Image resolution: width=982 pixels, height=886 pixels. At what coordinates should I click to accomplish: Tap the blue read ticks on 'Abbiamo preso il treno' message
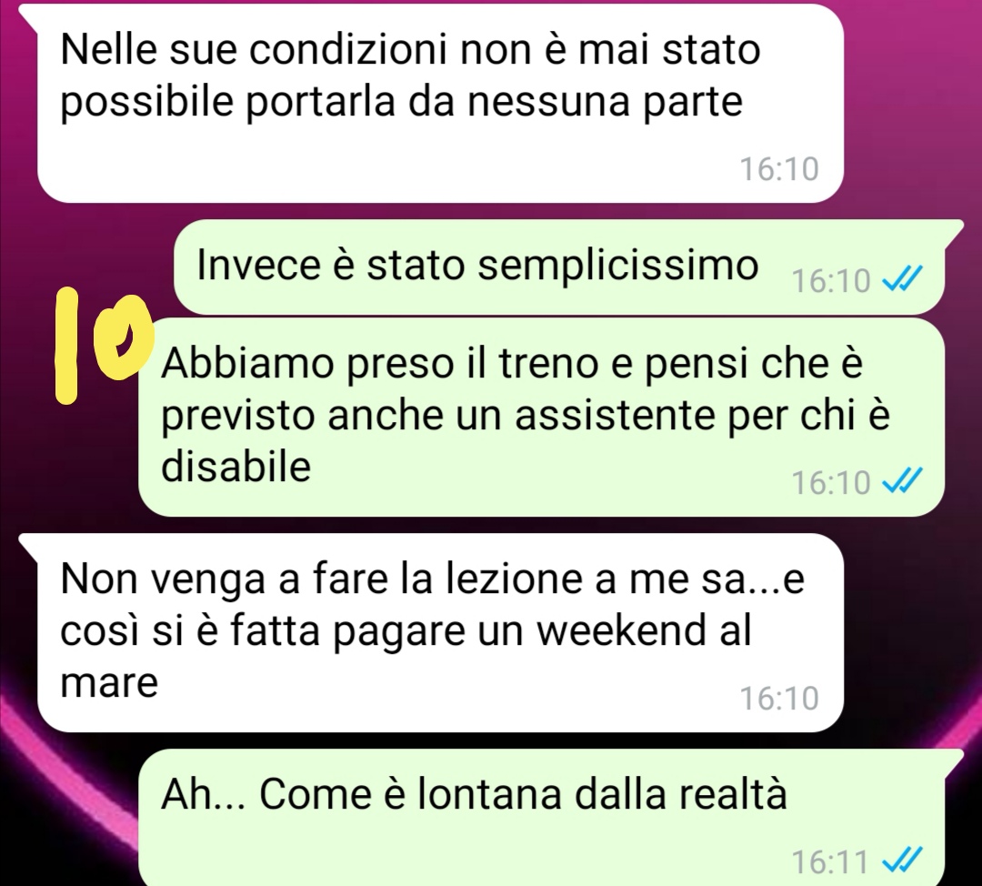[x=902, y=481]
